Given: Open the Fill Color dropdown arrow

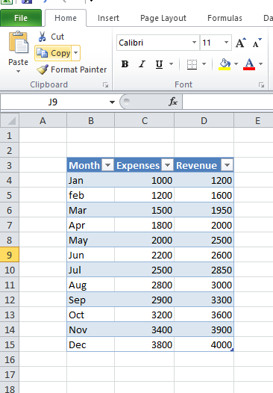Looking at the screenshot, I should click(x=236, y=64).
